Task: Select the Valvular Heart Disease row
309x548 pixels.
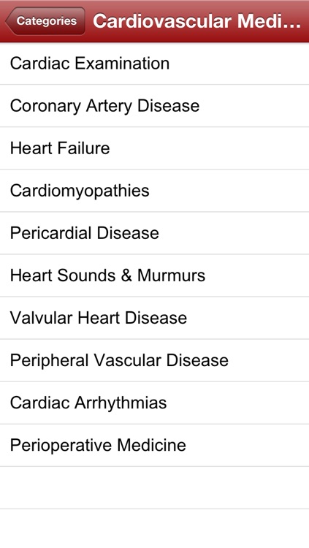Action: pos(155,318)
